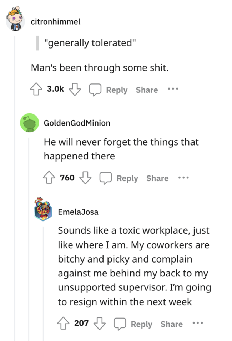Share EmelaJosa's comment
232x341 pixels.
tap(171, 324)
